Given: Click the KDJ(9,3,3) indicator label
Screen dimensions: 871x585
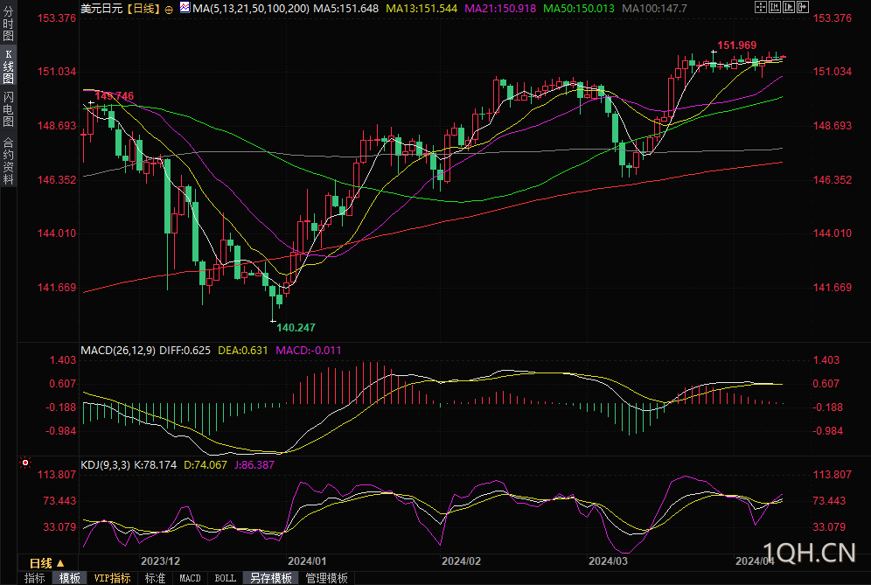Looking at the screenshot, I should [x=105, y=465].
